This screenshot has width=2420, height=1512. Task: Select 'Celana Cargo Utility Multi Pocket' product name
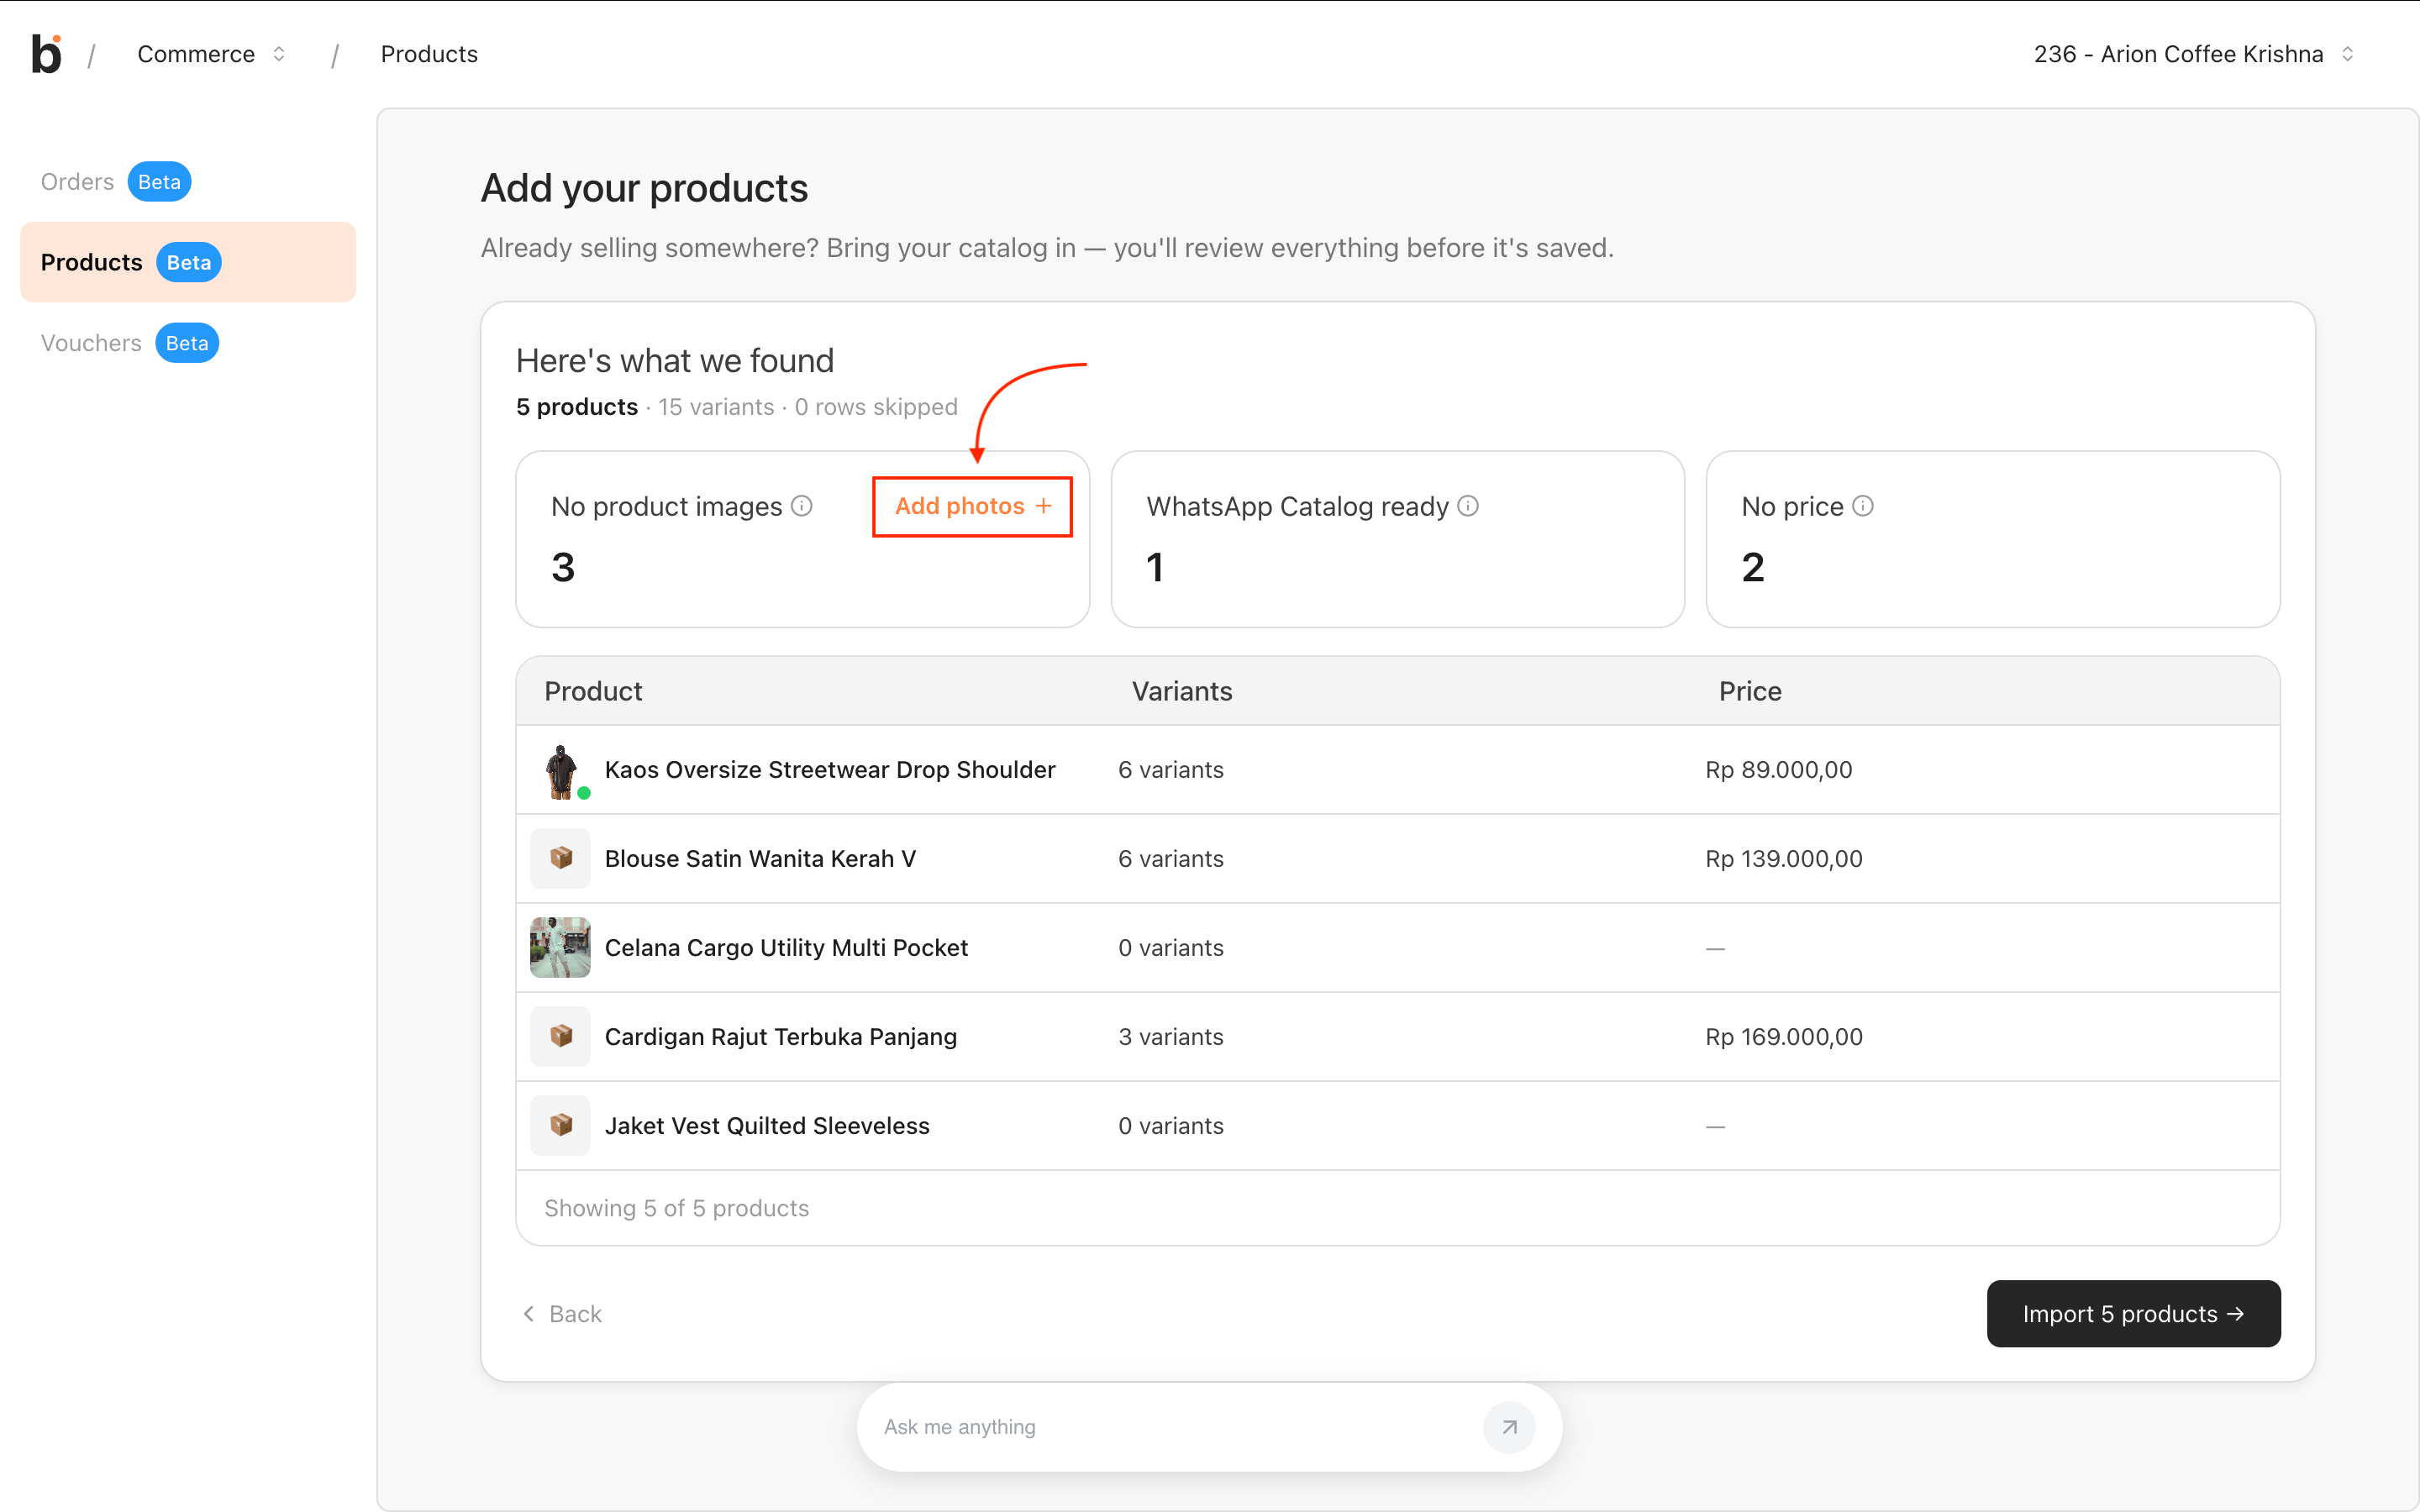click(786, 948)
